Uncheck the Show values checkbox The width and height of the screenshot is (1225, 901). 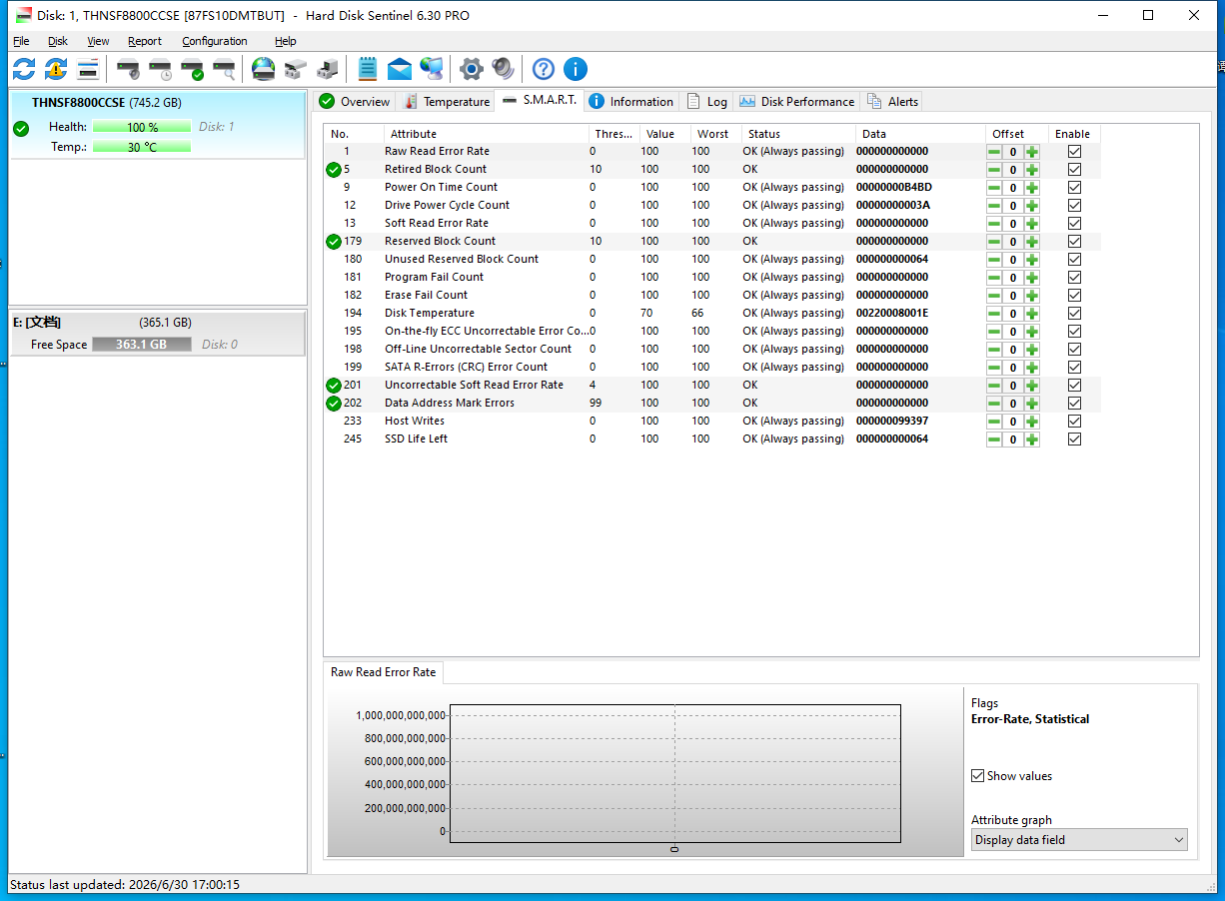point(978,776)
